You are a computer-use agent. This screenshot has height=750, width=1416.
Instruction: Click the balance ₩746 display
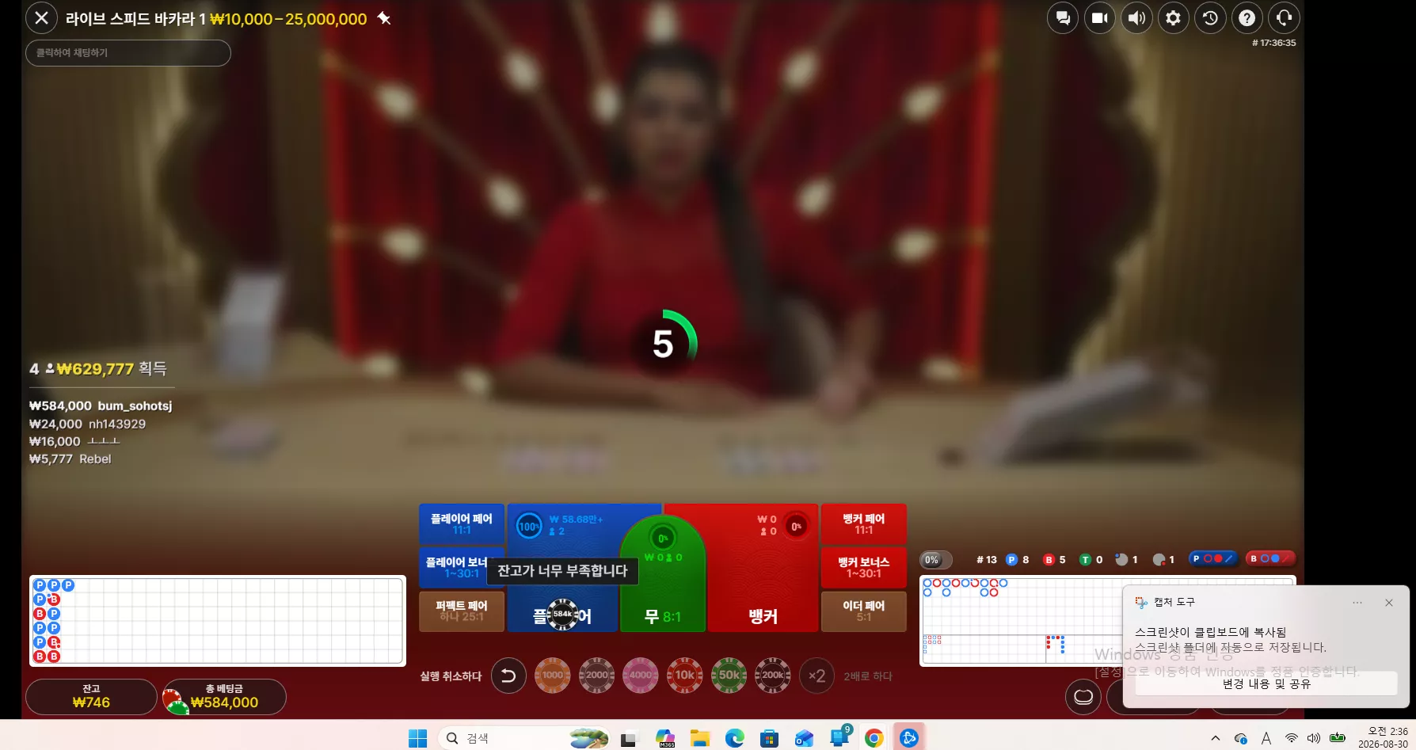pyautogui.click(x=91, y=696)
